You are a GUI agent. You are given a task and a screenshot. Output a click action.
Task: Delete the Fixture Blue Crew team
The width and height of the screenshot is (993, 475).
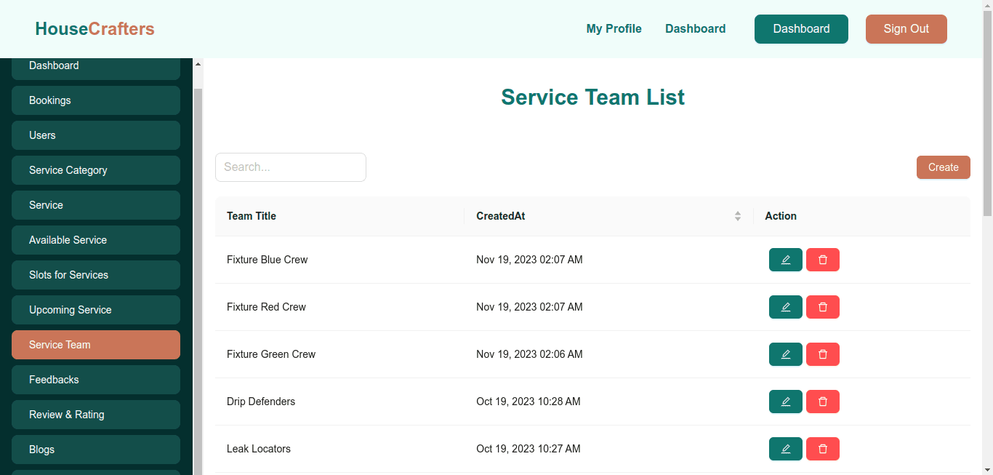click(822, 260)
